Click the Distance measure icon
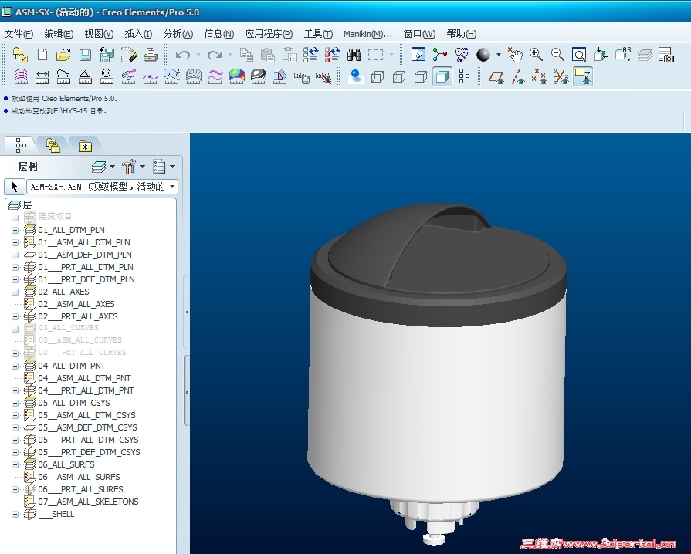This screenshot has height=554, width=691. pos(42,76)
